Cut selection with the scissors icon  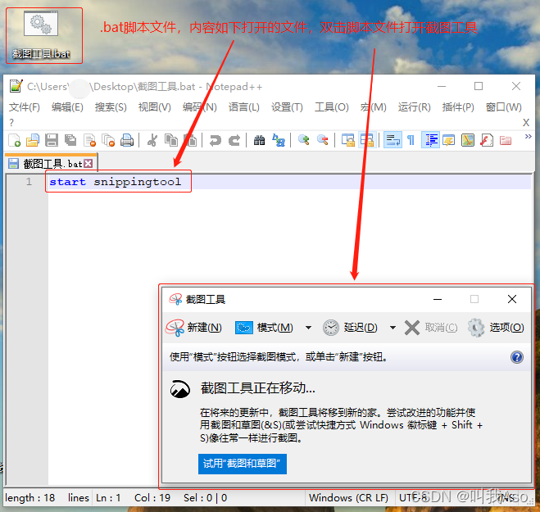coord(152,140)
